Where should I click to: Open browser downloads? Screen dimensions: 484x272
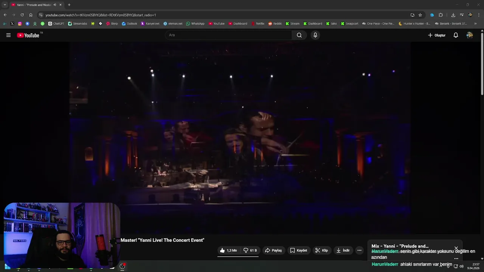point(453,15)
